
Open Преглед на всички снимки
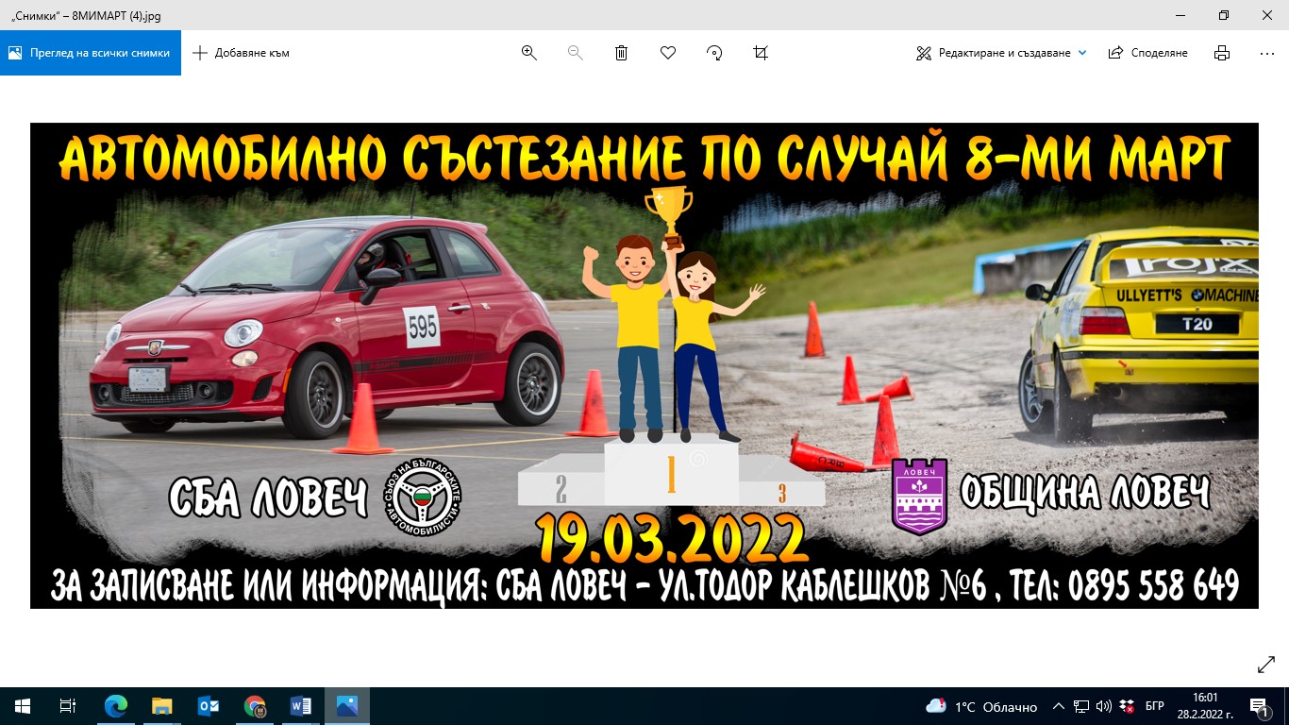point(91,53)
